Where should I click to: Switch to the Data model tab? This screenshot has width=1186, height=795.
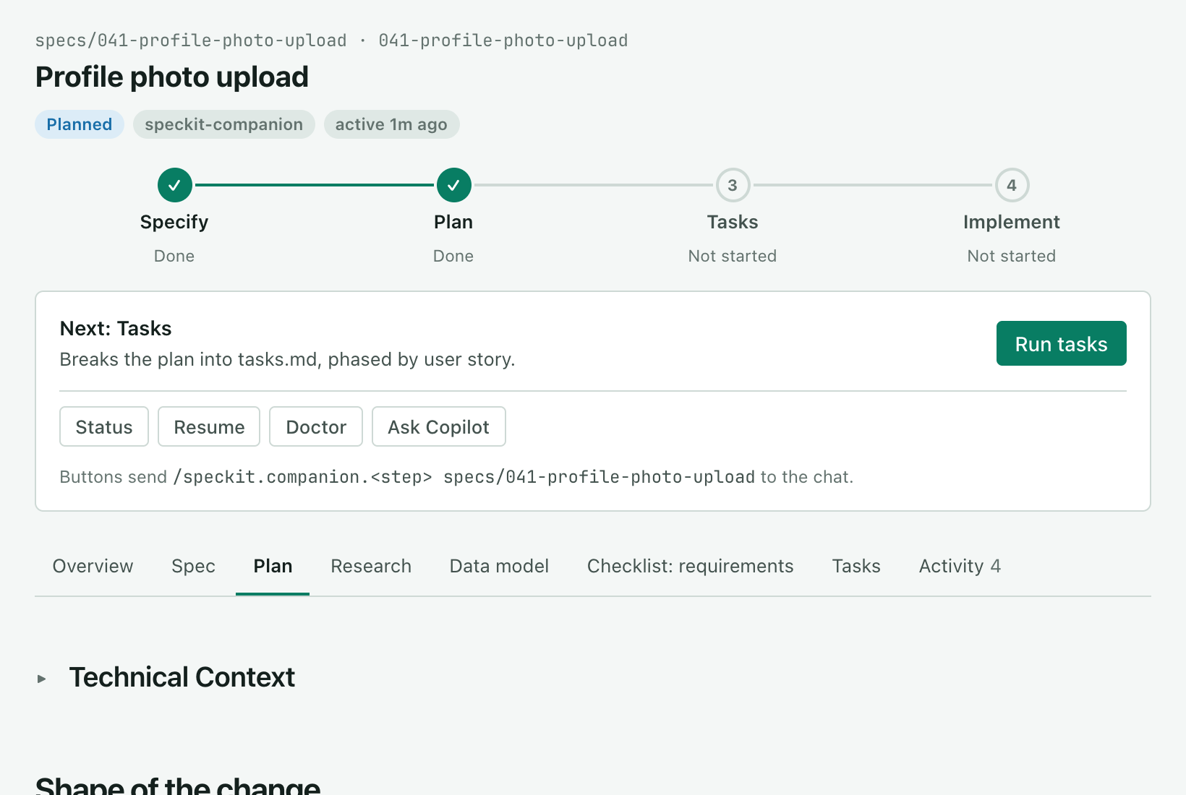499,566
